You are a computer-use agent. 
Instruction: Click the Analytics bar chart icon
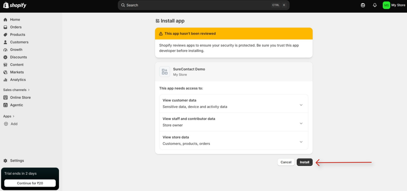(x=5, y=80)
